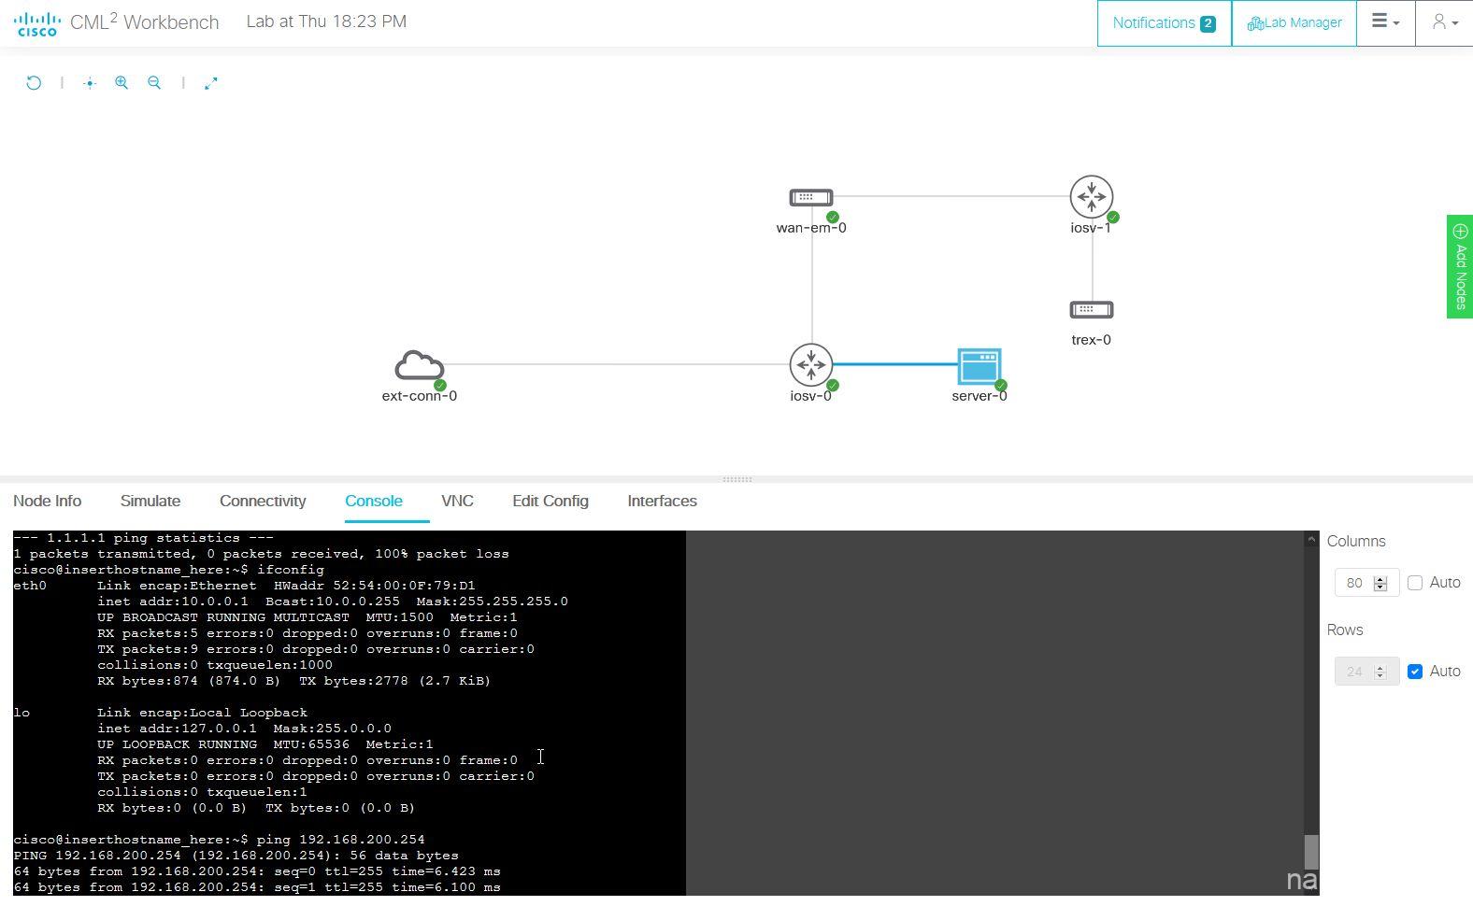Click the panel resize handle grip
The height and width of the screenshot is (906, 1473).
[x=737, y=479]
